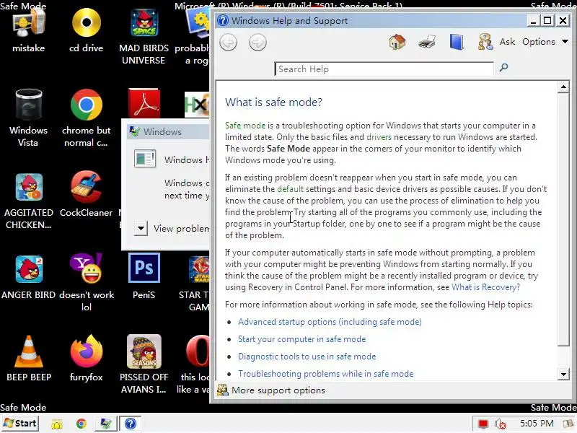Image resolution: width=577 pixels, height=433 pixels.
Task: Open the Start menu
Action: (x=20, y=424)
